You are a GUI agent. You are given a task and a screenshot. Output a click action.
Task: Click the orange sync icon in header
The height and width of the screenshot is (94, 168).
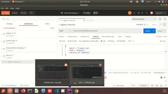pos(130,13)
